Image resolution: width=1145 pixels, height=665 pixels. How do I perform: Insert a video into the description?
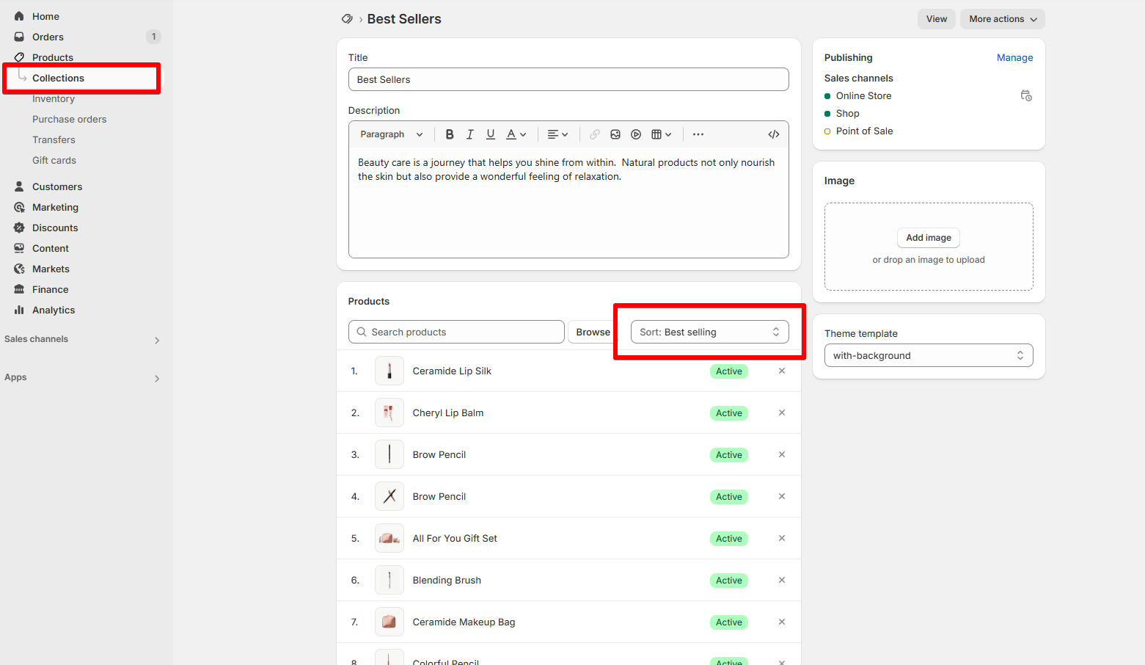636,134
